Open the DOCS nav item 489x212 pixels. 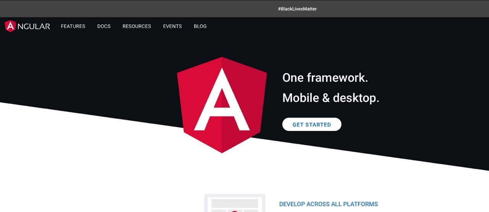(x=104, y=26)
